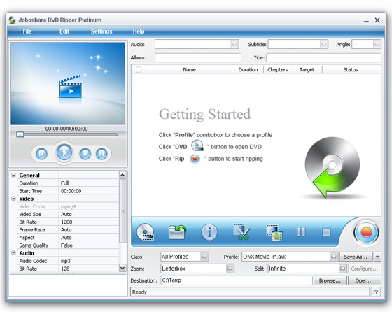392x314 pixels.
Task: Click the Save As... button
Action: coord(356,257)
